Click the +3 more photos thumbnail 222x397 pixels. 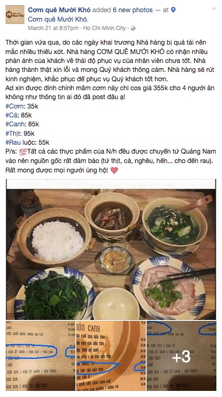(x=181, y=356)
